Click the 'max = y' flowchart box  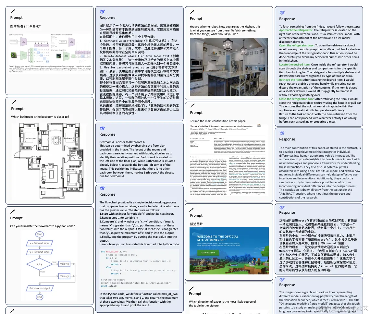64,276
